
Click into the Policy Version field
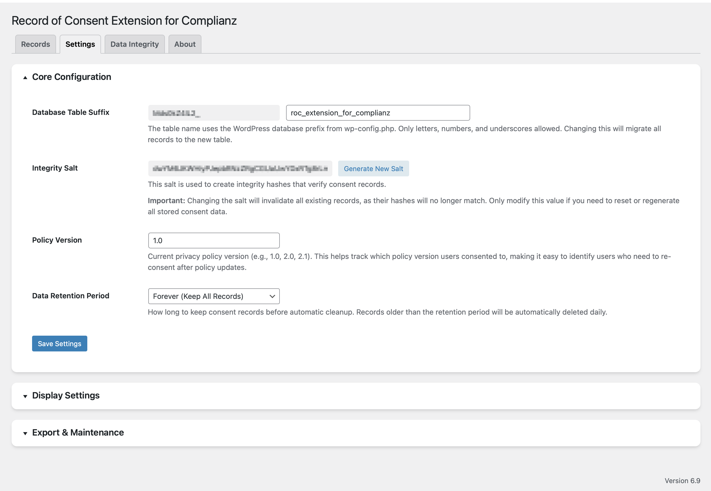pyautogui.click(x=214, y=241)
